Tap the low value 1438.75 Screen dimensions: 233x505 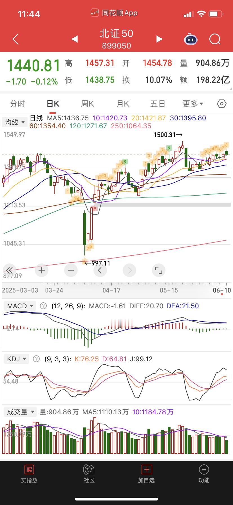pyautogui.click(x=100, y=80)
